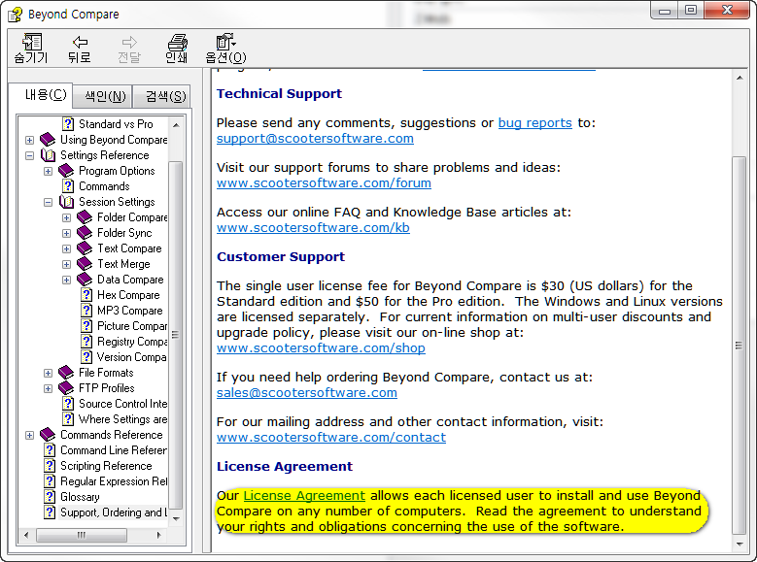Click the Hide (숨기기) toolbar icon

tap(32, 43)
